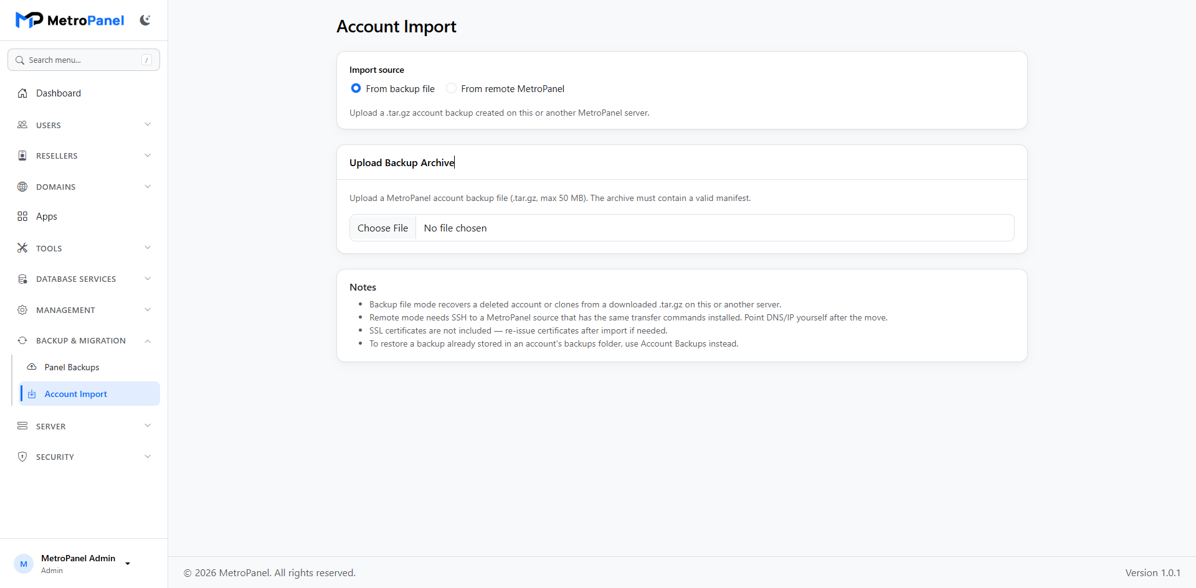Screen dimensions: 1196x588
Task: Click the Users group icon
Action: coord(22,125)
